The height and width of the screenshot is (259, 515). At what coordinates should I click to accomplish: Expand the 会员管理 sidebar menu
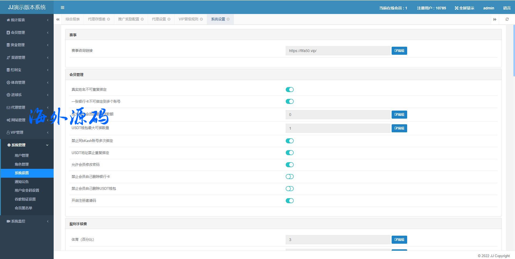pos(27,32)
